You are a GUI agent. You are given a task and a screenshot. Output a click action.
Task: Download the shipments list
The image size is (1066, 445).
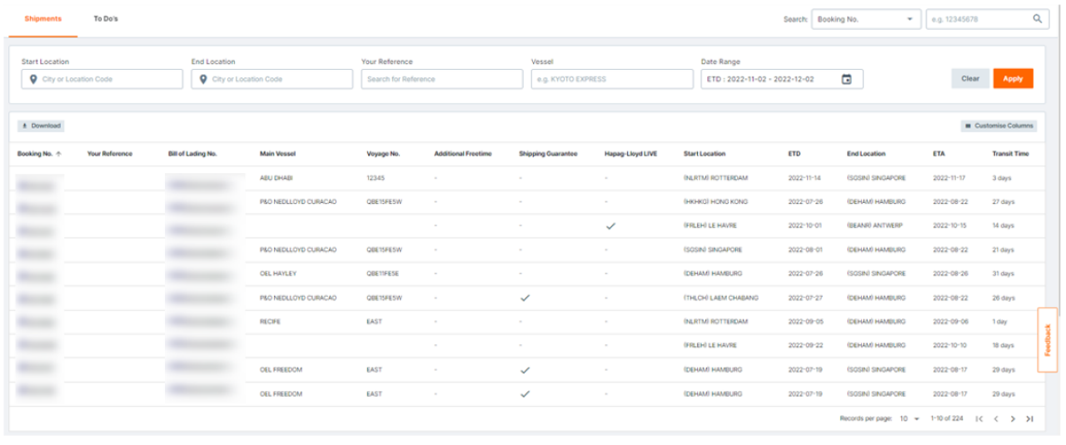click(x=41, y=126)
